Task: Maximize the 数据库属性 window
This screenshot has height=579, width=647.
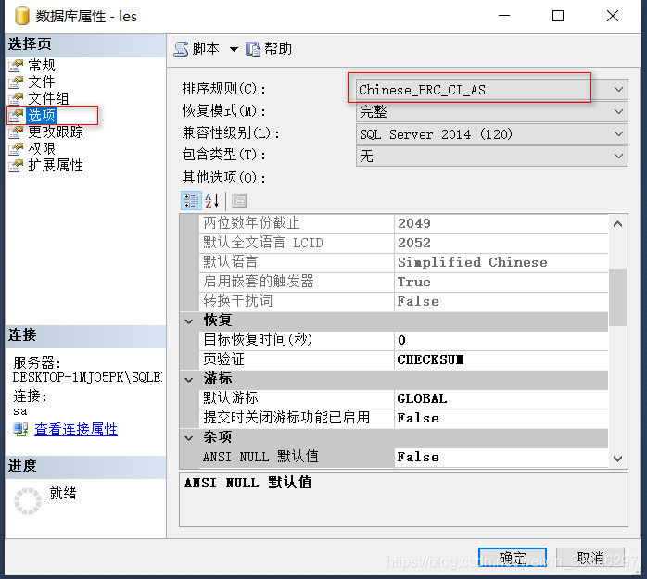Action: click(558, 16)
